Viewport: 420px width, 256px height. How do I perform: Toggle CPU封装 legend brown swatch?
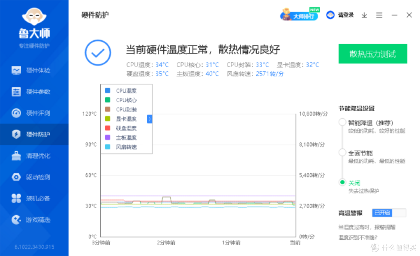pos(108,109)
